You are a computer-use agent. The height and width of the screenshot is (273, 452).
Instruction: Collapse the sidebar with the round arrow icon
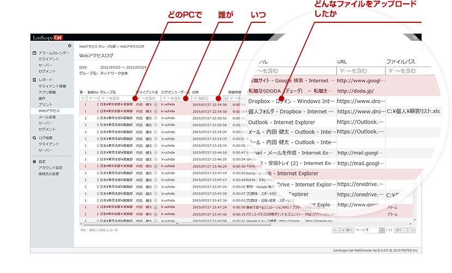coord(70,46)
